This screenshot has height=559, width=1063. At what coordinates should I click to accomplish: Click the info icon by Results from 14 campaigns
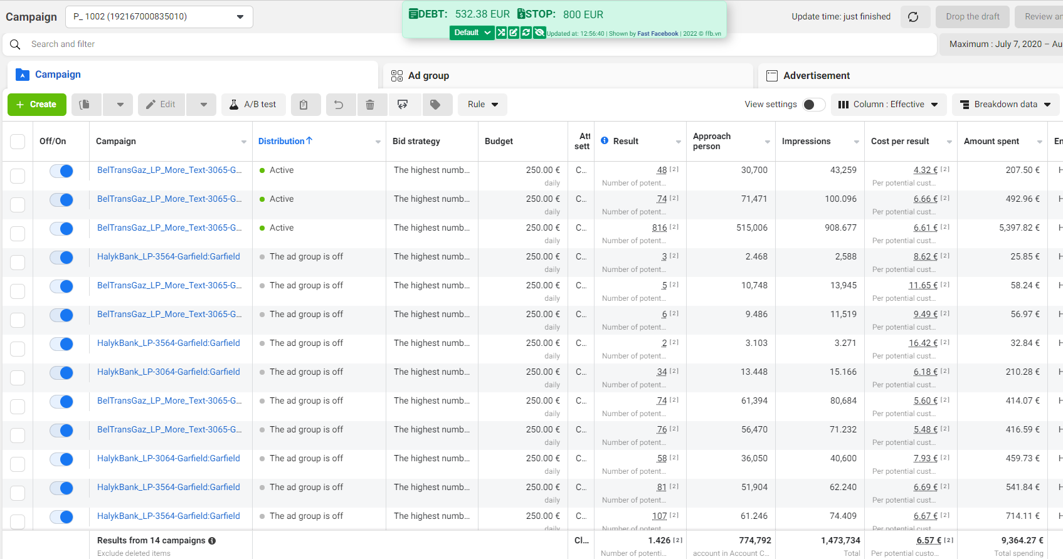[x=212, y=541]
